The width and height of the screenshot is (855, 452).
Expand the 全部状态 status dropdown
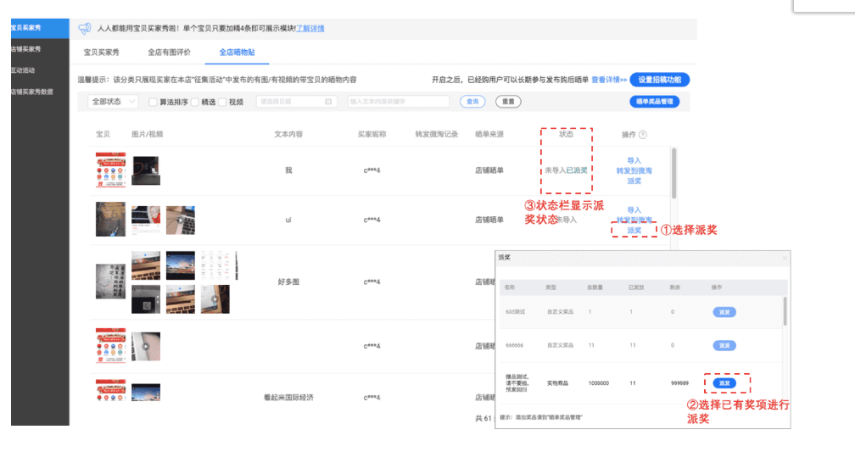click(x=113, y=102)
